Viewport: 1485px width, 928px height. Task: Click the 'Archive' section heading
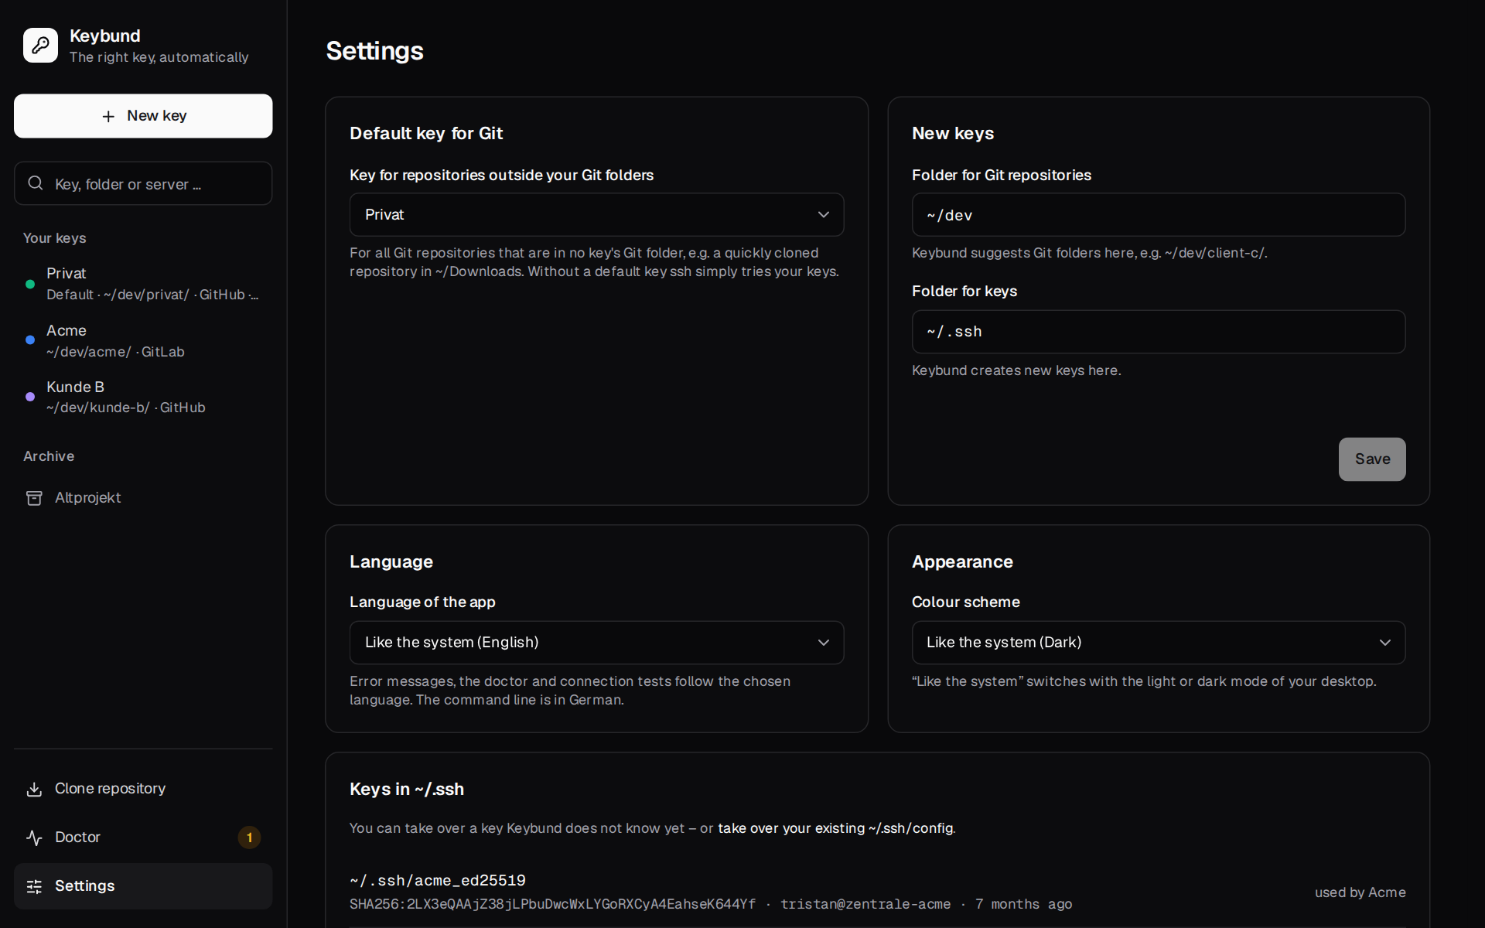tap(49, 456)
